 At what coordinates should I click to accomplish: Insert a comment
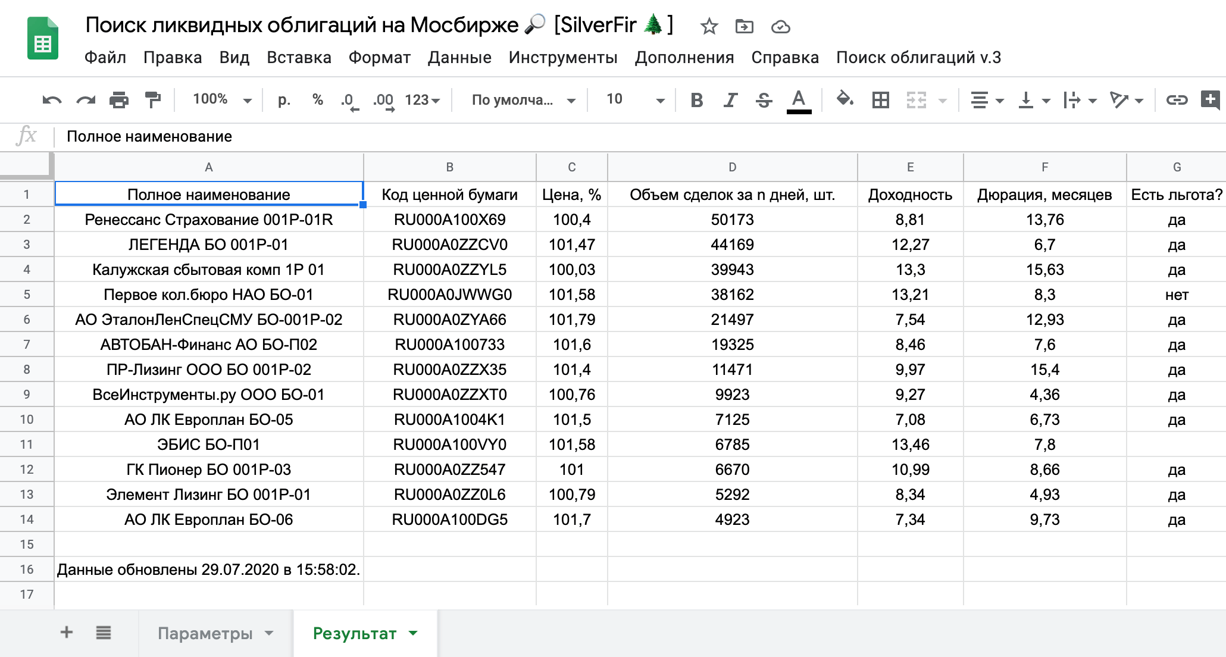point(1211,99)
